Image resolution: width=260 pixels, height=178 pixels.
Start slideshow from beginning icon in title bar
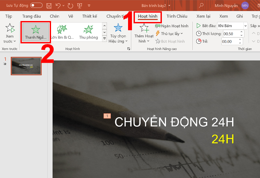pos(80,6)
